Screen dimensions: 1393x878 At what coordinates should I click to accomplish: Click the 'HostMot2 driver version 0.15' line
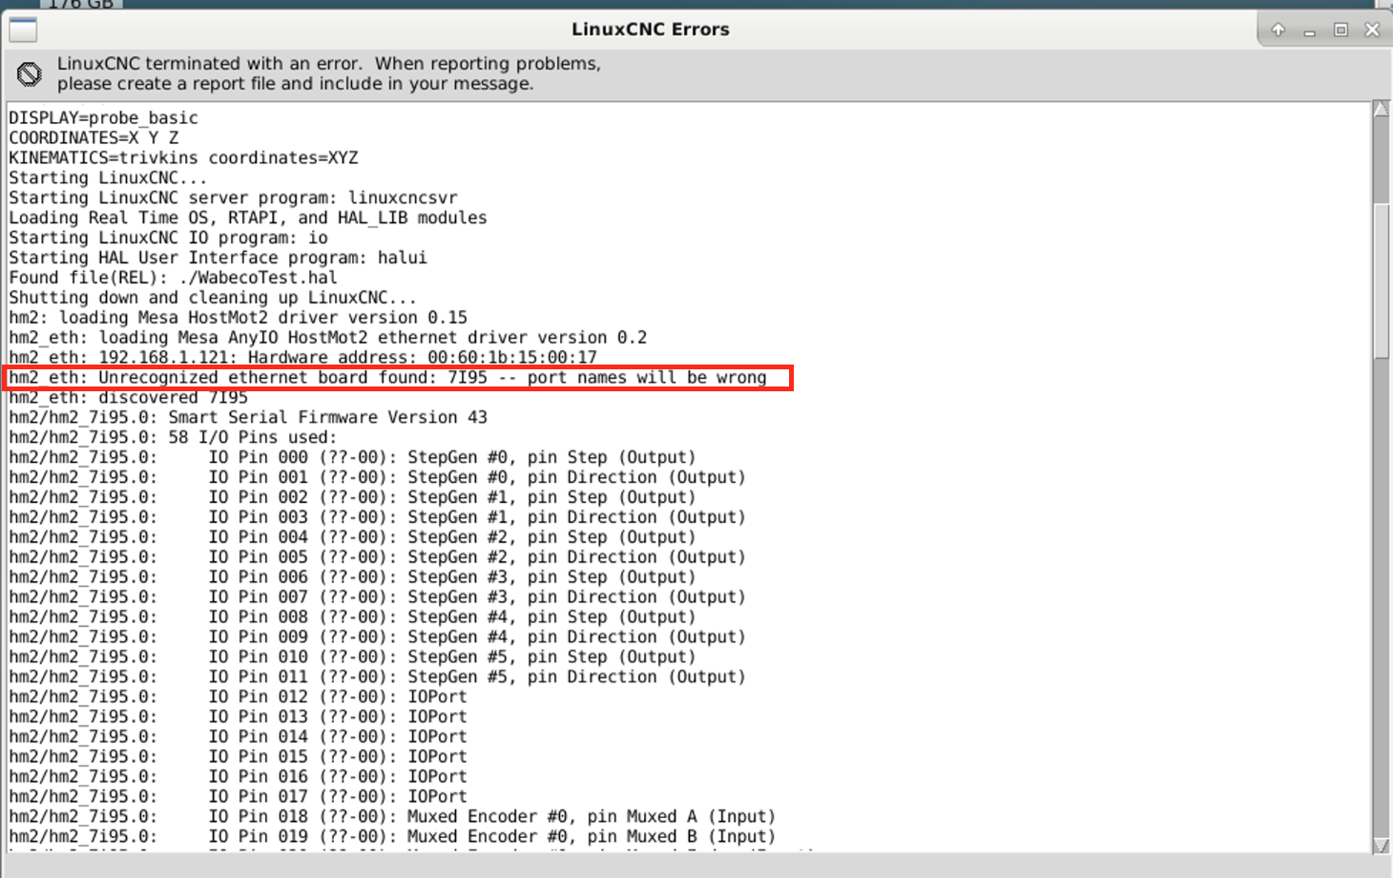239,319
